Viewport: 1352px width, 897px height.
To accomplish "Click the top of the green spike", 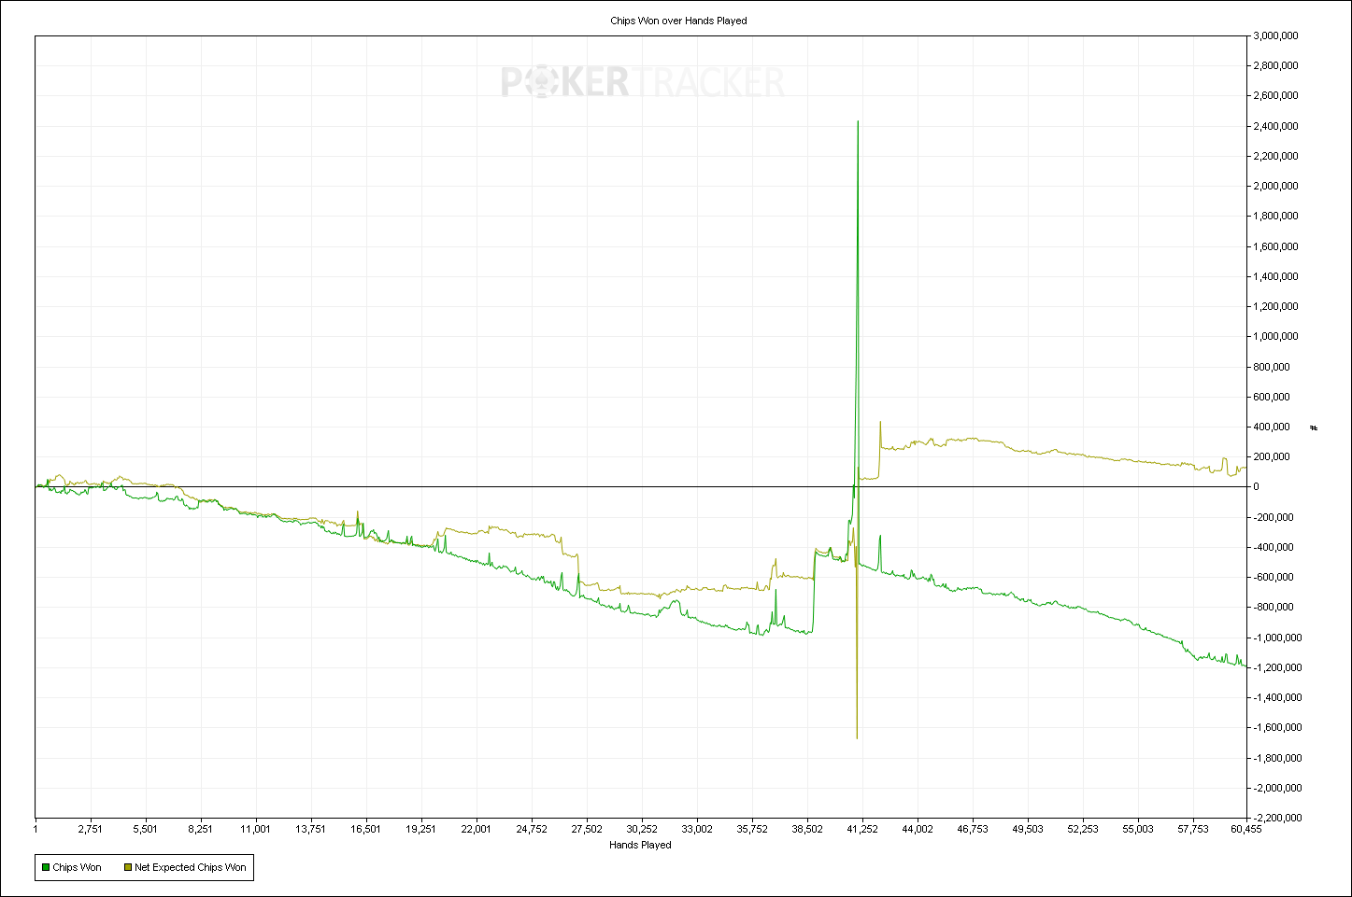I will click(x=858, y=121).
